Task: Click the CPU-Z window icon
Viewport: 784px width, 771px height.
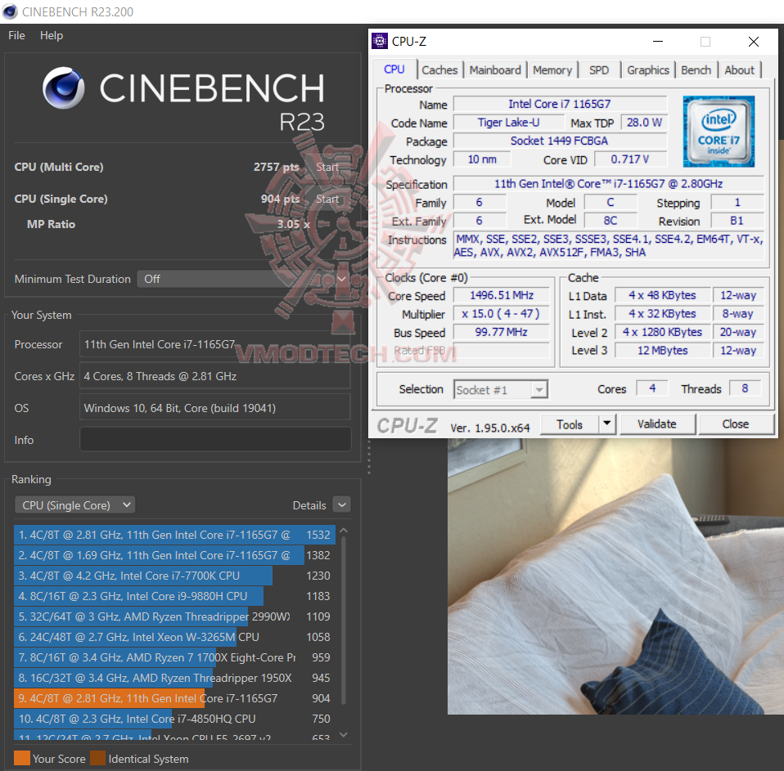Action: (380, 41)
